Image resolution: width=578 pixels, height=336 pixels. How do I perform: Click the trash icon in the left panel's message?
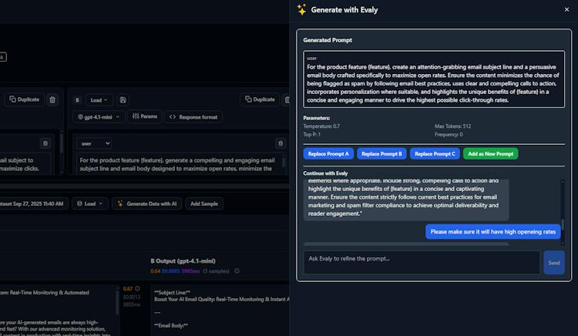[45, 143]
